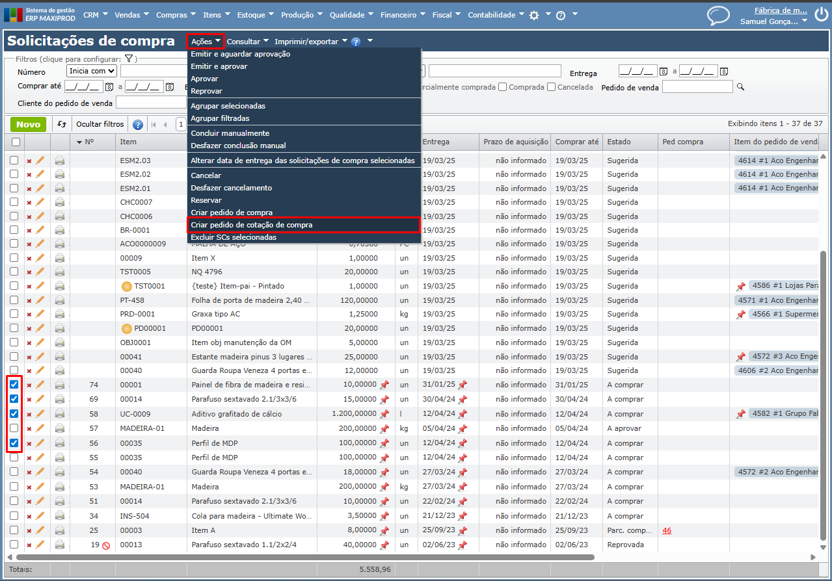Open the 'Inicia com' dropdown for Número
The height and width of the screenshot is (581, 832).
[92, 71]
